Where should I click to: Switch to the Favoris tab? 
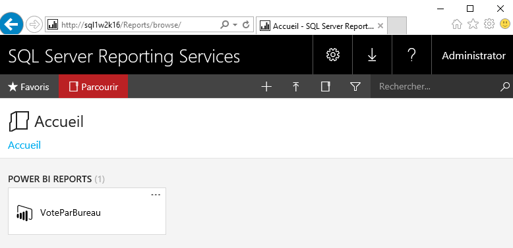coord(29,86)
